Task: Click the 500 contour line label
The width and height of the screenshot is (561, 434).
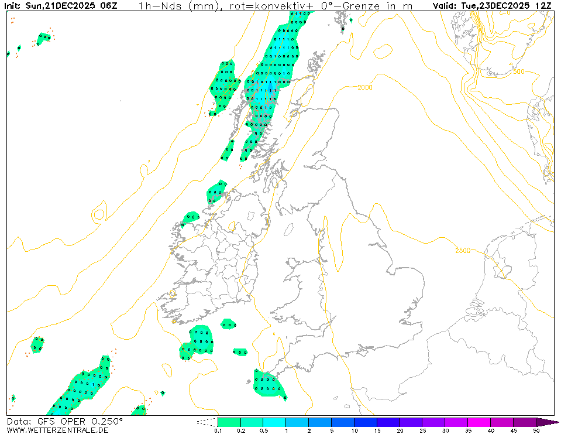Action: tap(518, 71)
